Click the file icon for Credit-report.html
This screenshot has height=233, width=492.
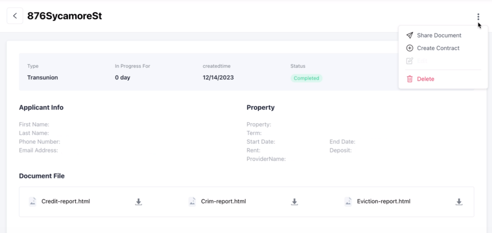[32, 201]
